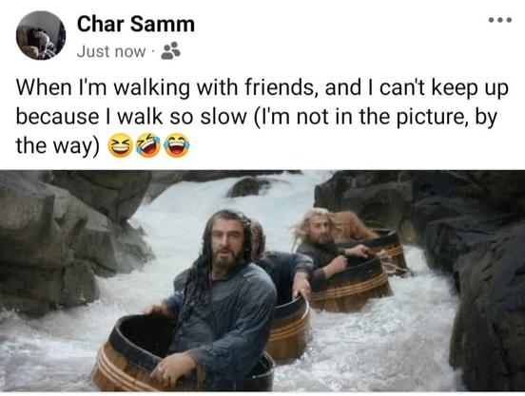The height and width of the screenshot is (396, 525).
Task: Open the attached barrel river photo
Action: point(262,281)
